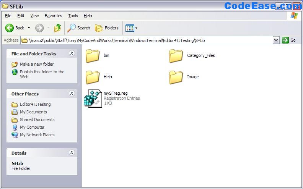Select the Help folder icon
Image resolution: width=303 pixels, height=189 pixels.
93,77
